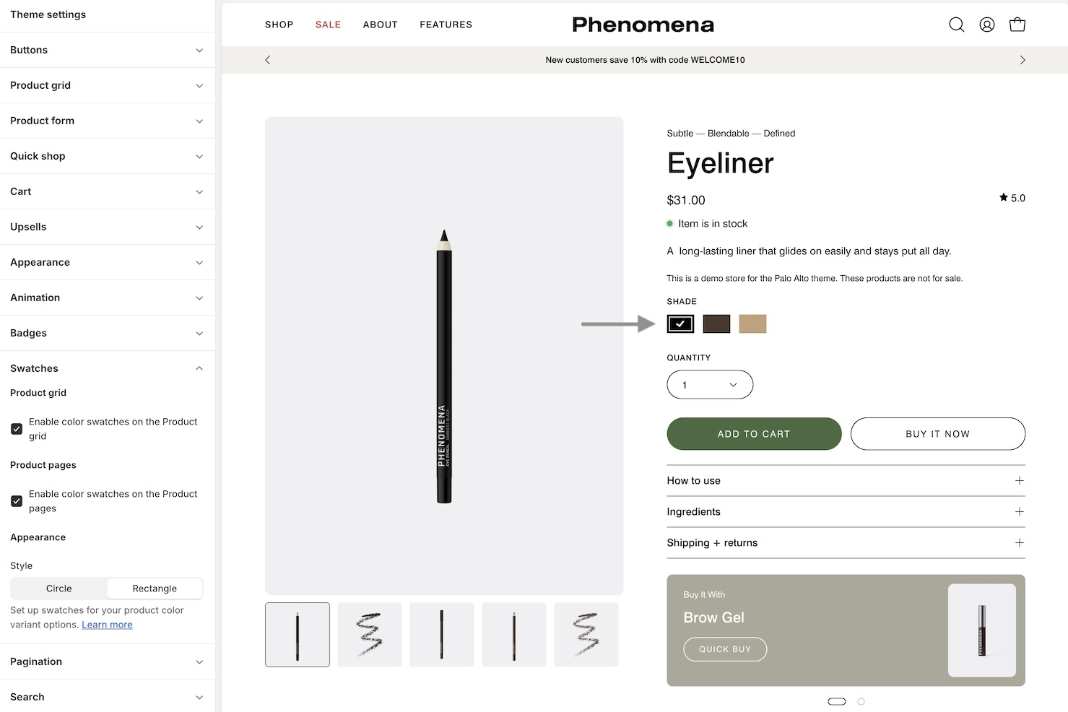Set swatch style to Circle
Viewport: 1068px width, 712px height.
(x=59, y=589)
